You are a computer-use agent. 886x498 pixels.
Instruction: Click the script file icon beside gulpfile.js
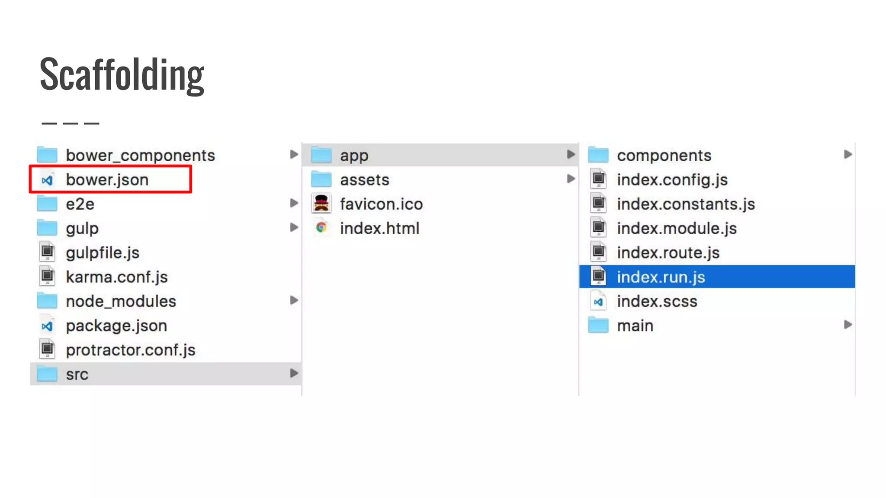coord(47,252)
